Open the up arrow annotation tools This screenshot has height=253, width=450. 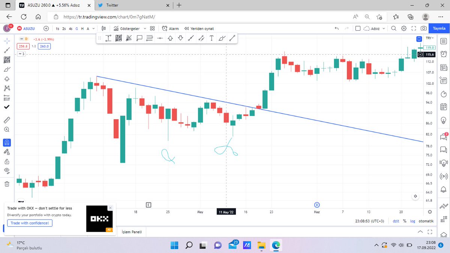pyautogui.click(x=7, y=79)
